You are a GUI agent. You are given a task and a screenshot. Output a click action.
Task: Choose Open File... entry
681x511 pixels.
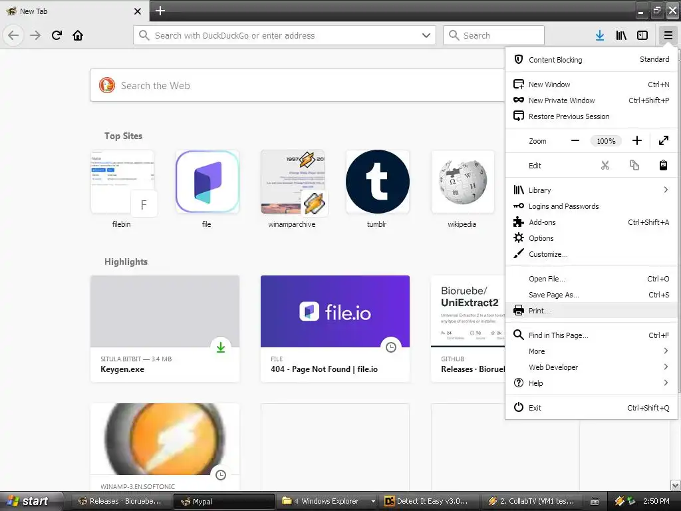coord(591,279)
